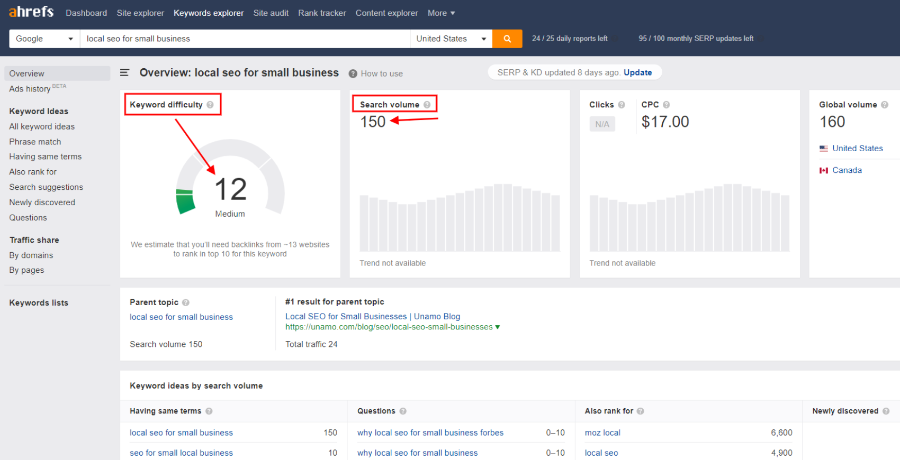Click the Having same terms help icon
The image size is (900, 460).
tap(209, 411)
